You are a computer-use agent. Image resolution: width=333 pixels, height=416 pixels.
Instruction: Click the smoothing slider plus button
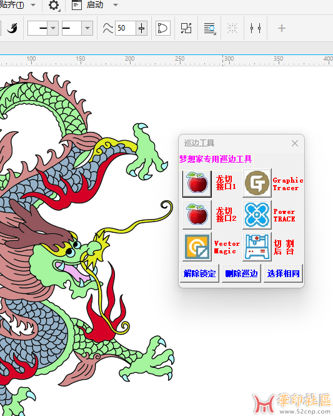[141, 28]
